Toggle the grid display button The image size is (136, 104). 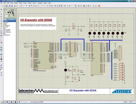click(23, 6)
